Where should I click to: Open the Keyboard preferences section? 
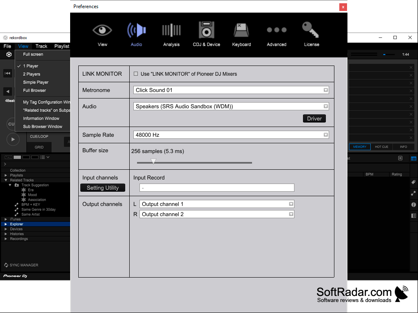(x=241, y=34)
